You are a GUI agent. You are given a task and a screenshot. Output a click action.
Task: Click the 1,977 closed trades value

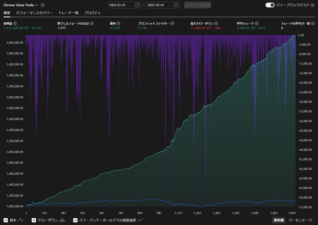(62, 28)
